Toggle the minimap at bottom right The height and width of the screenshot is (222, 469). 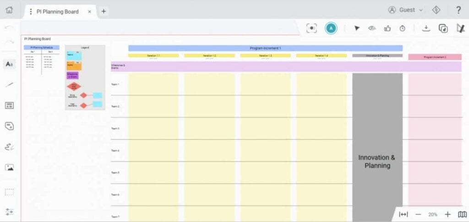coord(462,214)
